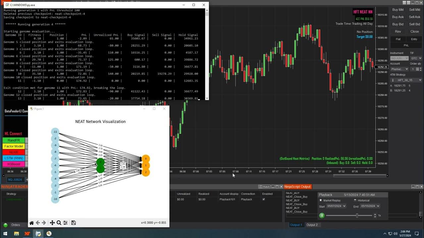This screenshot has height=238, width=424.
Task: Open the playback End date dropdown
Action: pos(370,206)
